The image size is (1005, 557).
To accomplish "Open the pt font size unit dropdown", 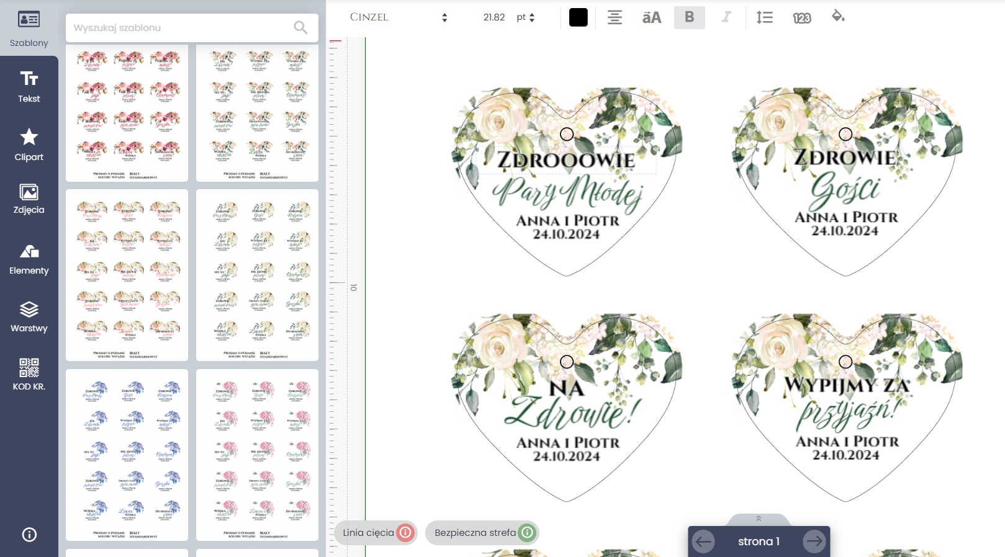I will pos(525,17).
